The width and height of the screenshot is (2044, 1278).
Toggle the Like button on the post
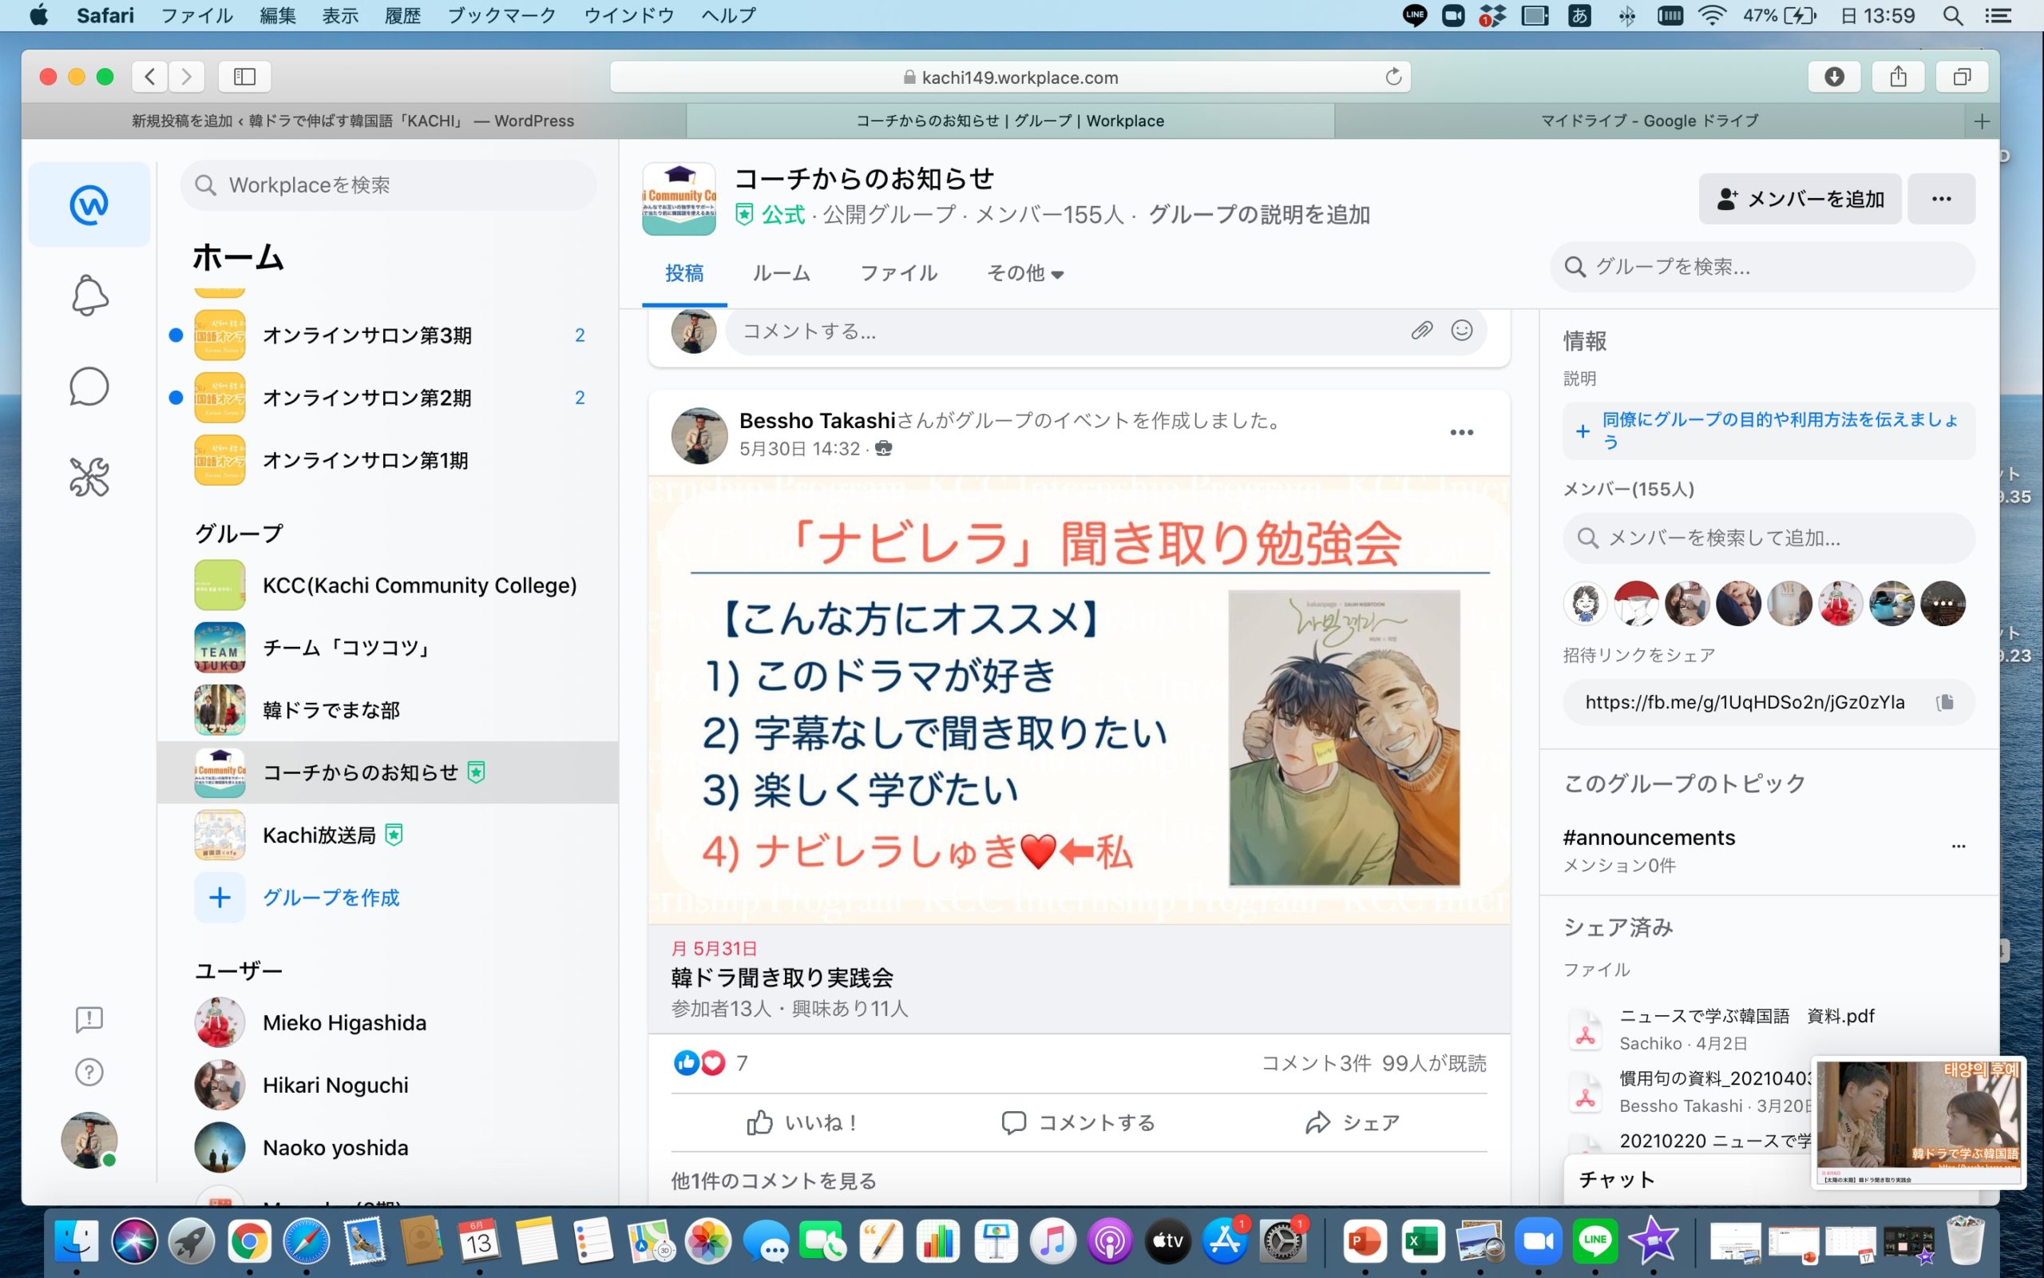tap(802, 1122)
